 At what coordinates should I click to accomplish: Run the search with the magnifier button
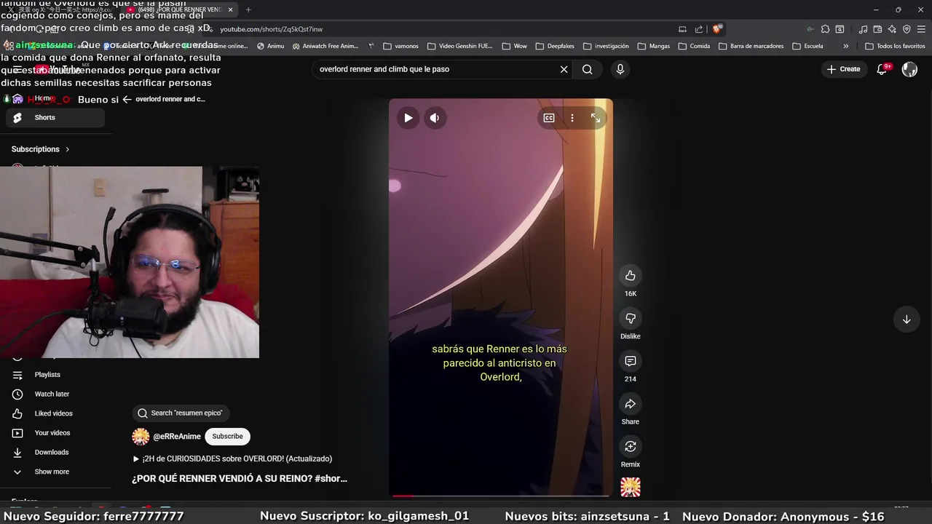point(588,69)
